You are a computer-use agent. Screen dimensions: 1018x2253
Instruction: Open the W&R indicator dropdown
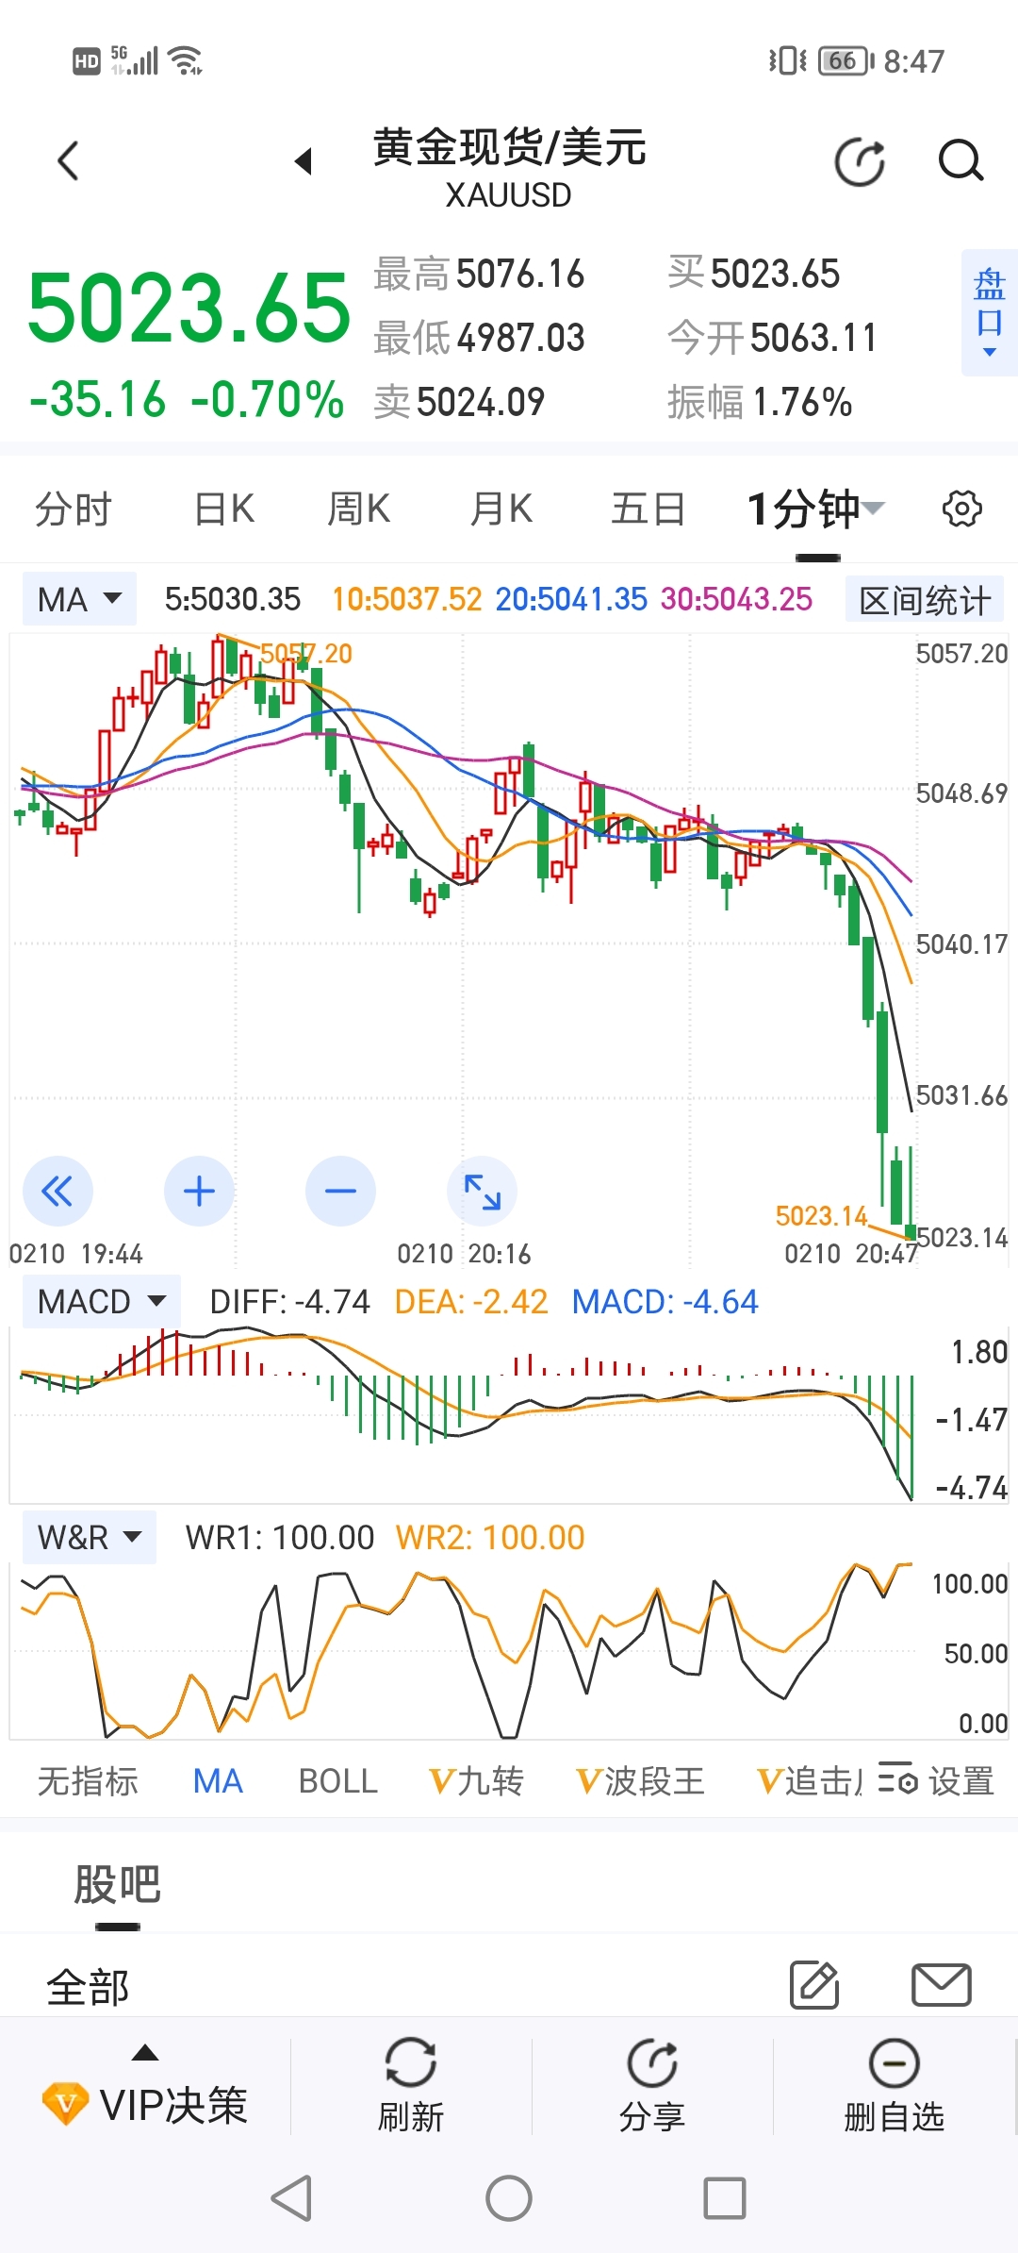(x=89, y=1538)
